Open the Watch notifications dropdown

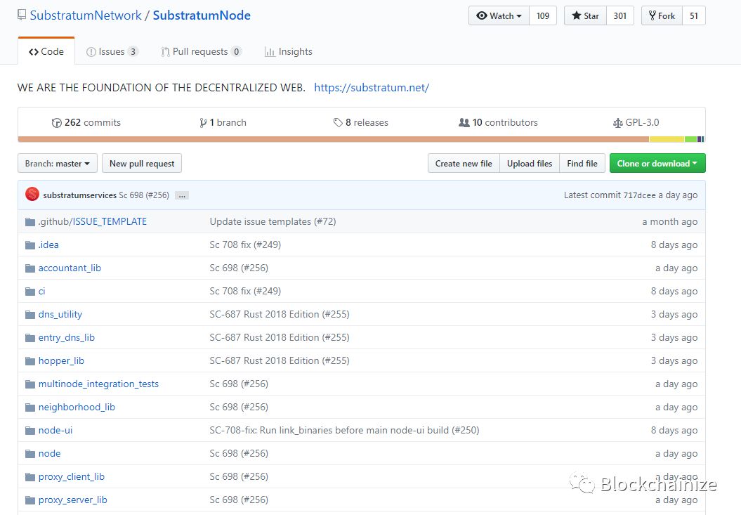coord(499,15)
